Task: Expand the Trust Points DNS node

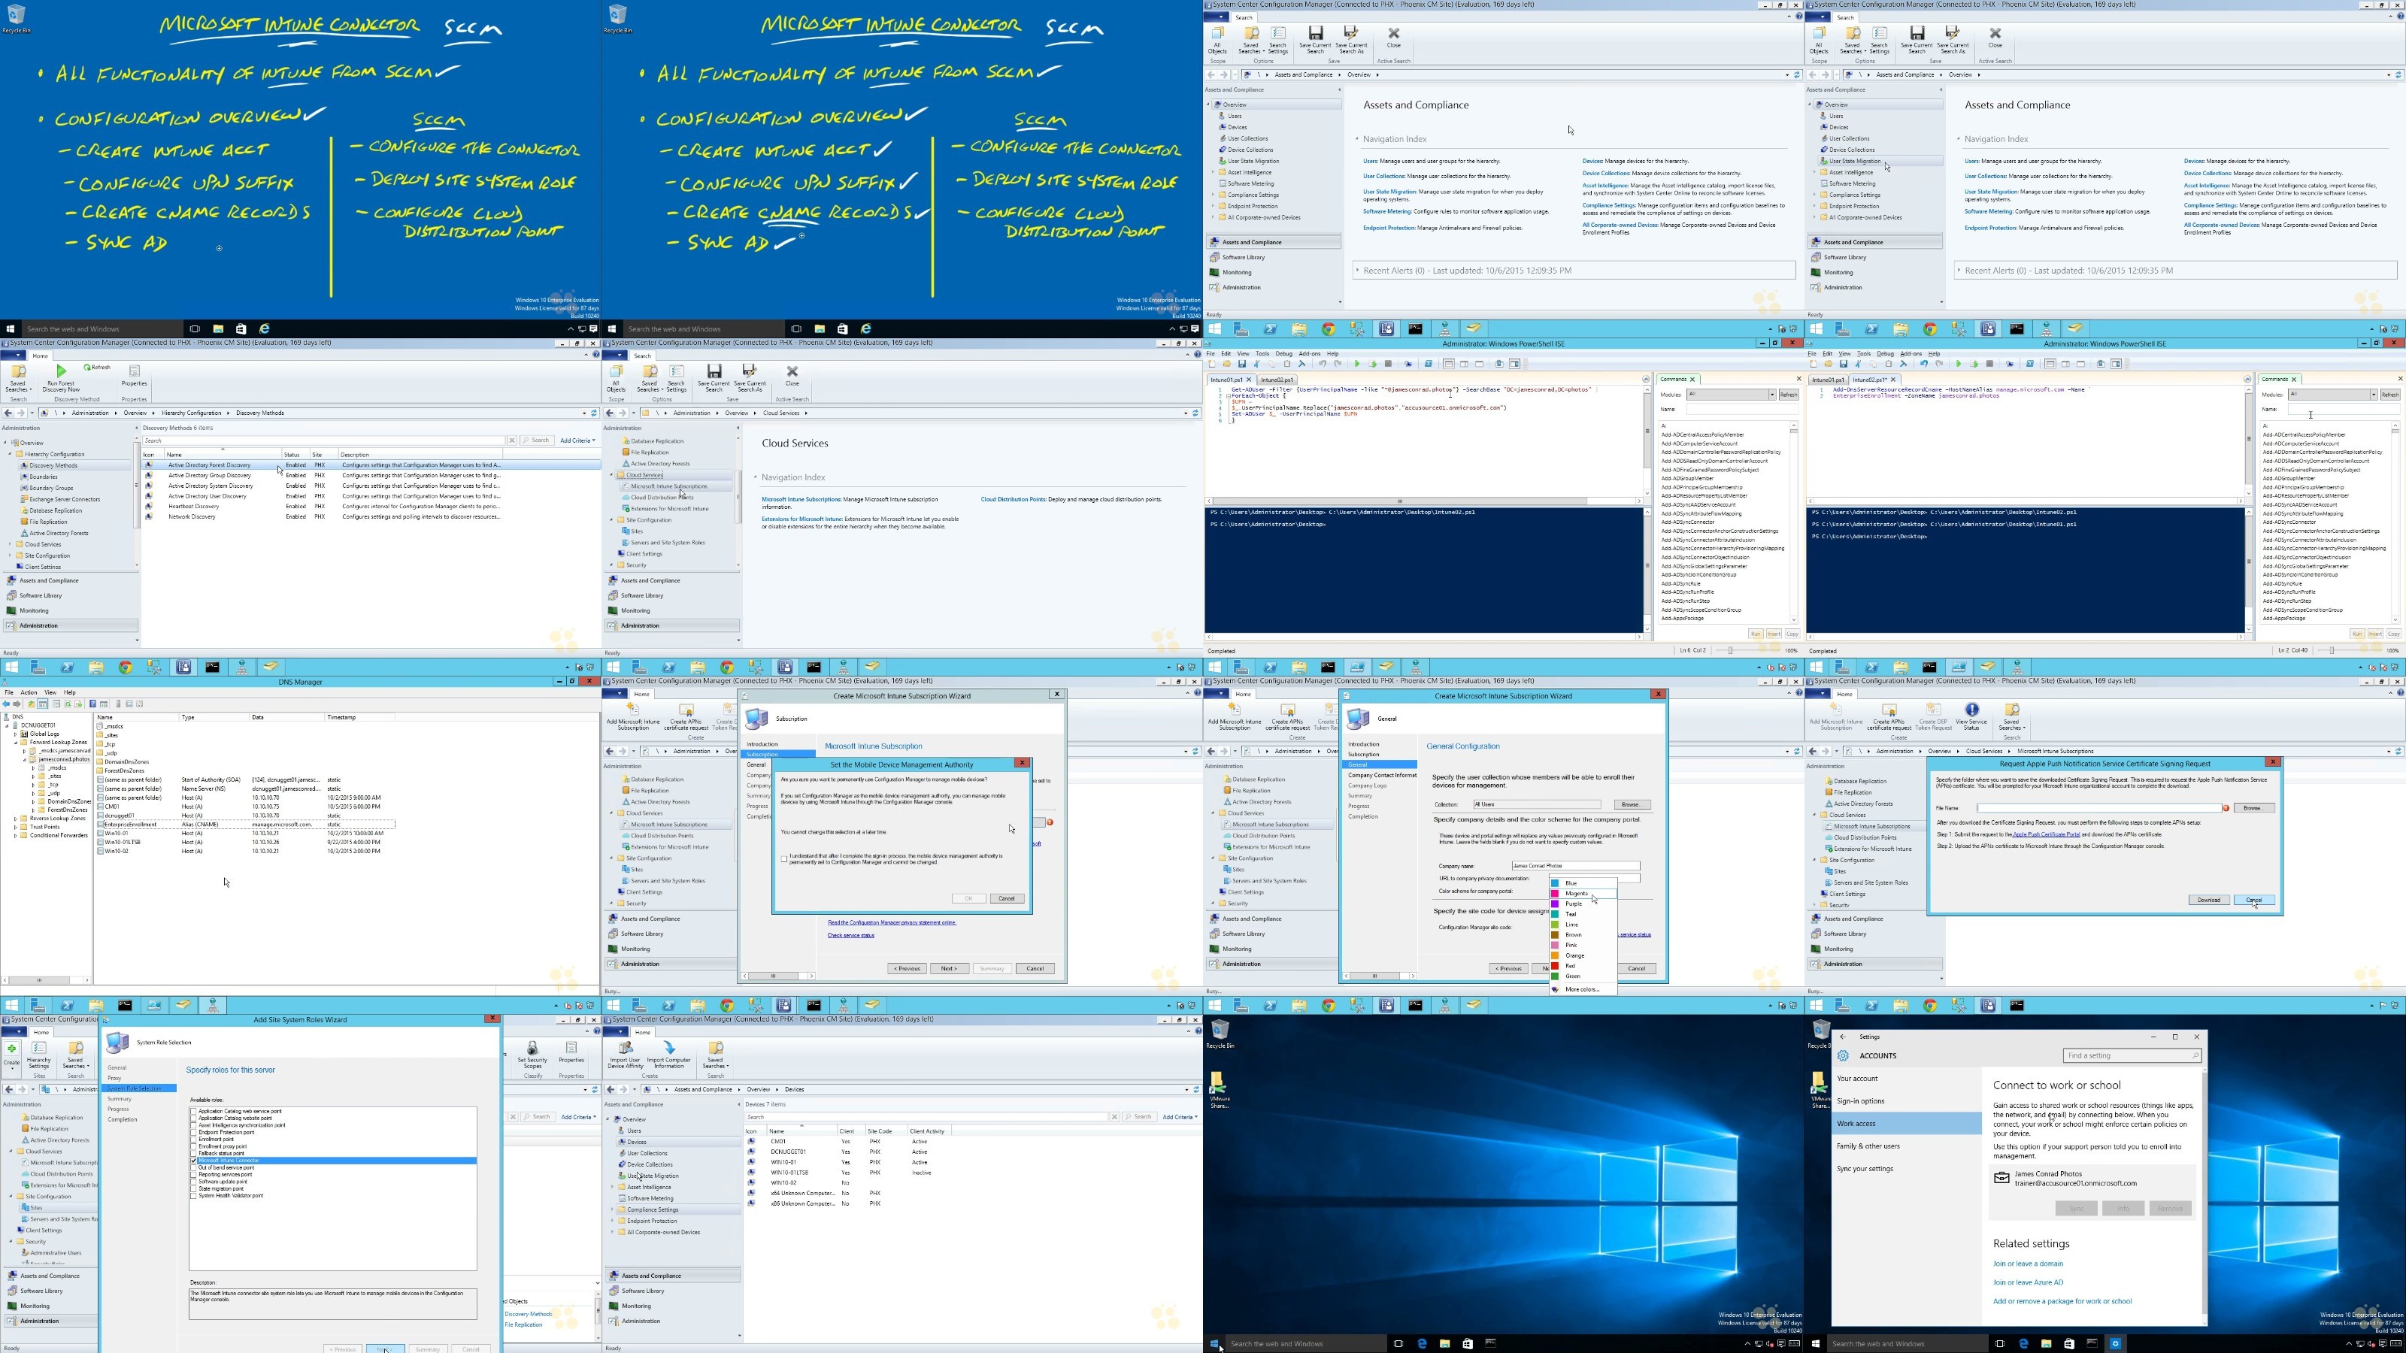Action: [x=16, y=828]
